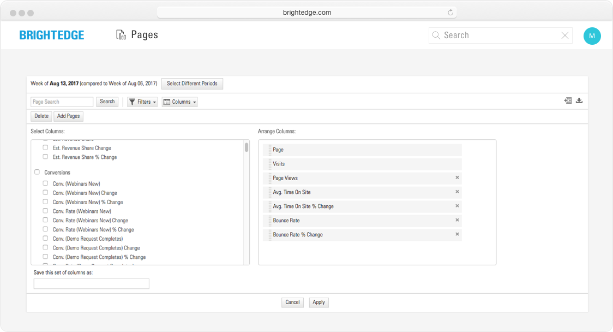Click drag handle of Visits column
This screenshot has width=613, height=332.
coord(269,164)
